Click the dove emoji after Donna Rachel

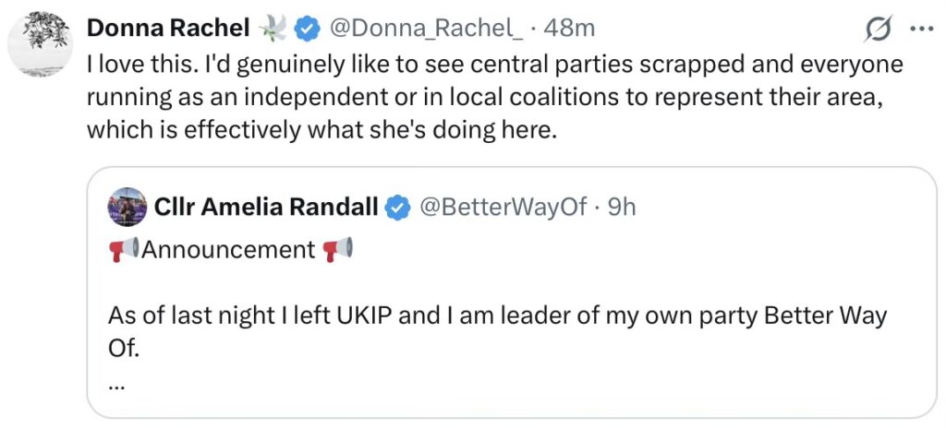[273, 30]
